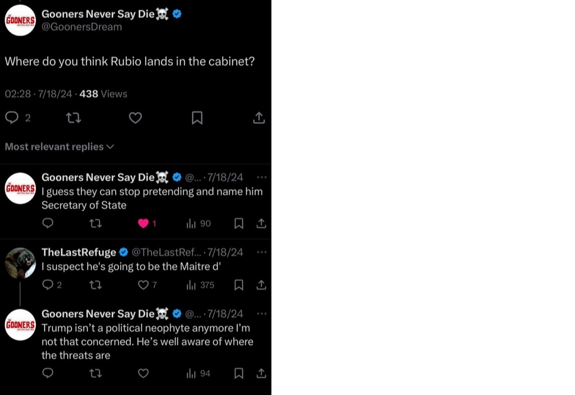Share the political neophyte reply
The image size is (575, 395).
(x=261, y=373)
